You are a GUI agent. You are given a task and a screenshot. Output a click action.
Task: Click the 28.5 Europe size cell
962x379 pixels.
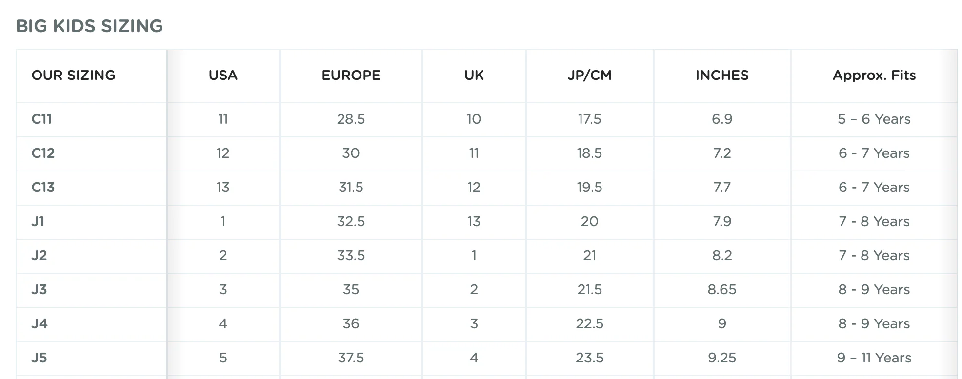[x=351, y=119]
